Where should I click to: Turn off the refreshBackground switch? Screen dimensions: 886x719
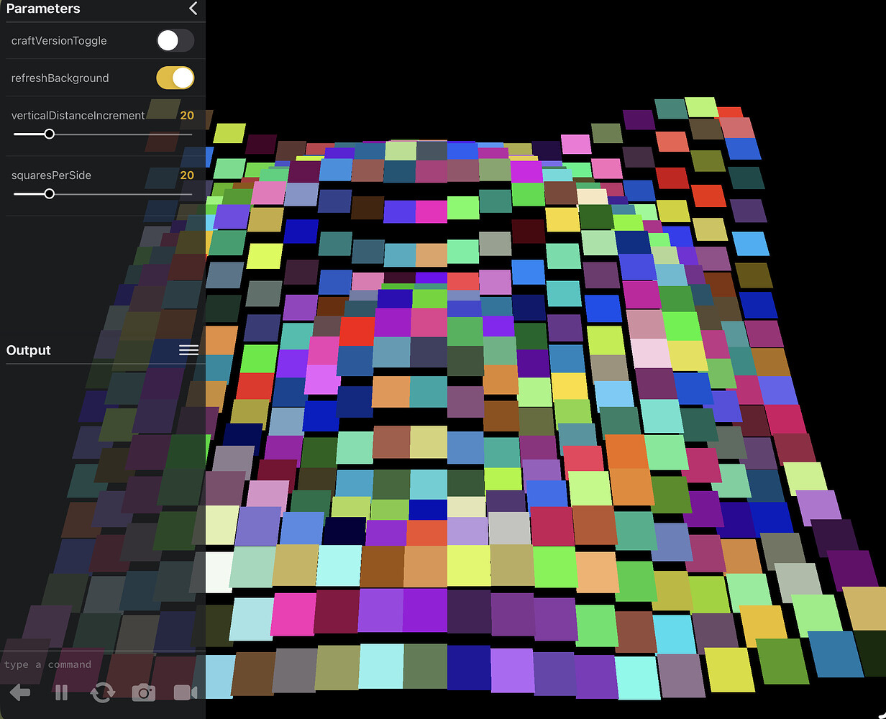coord(175,78)
